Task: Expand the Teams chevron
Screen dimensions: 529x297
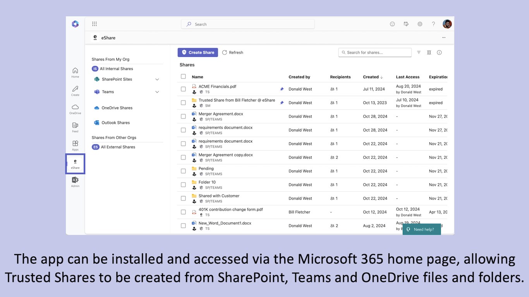Action: tap(157, 92)
